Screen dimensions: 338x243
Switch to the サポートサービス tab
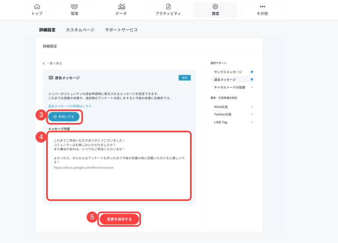point(121,30)
